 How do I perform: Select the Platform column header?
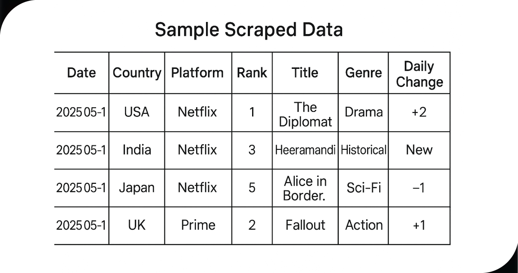point(197,73)
